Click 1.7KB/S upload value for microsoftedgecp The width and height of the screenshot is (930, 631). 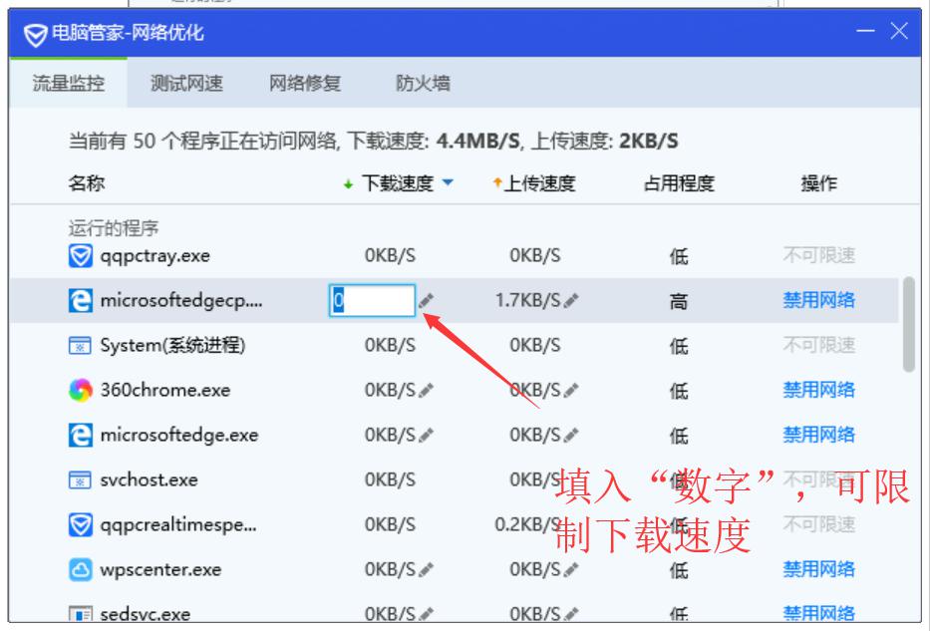(x=528, y=301)
